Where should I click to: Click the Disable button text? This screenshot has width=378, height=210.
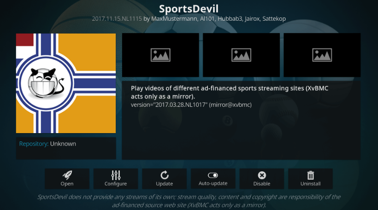[x=262, y=184]
